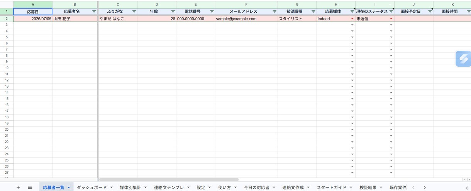Select cell containing 山田 花子
The image size is (471, 191).
pyautogui.click(x=75, y=19)
